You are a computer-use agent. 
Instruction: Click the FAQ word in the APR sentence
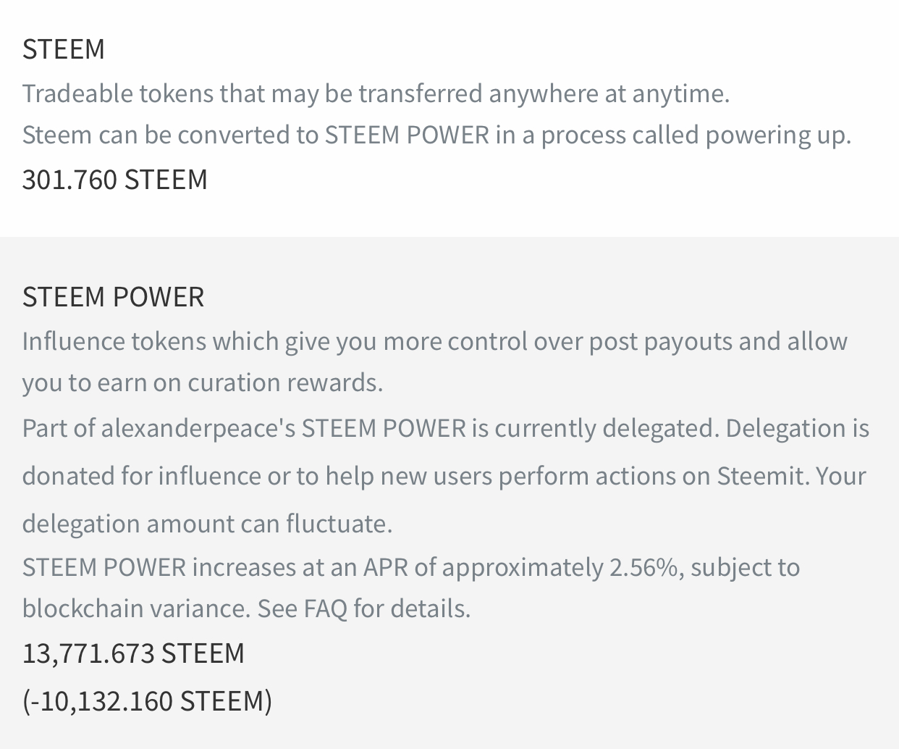click(x=325, y=608)
